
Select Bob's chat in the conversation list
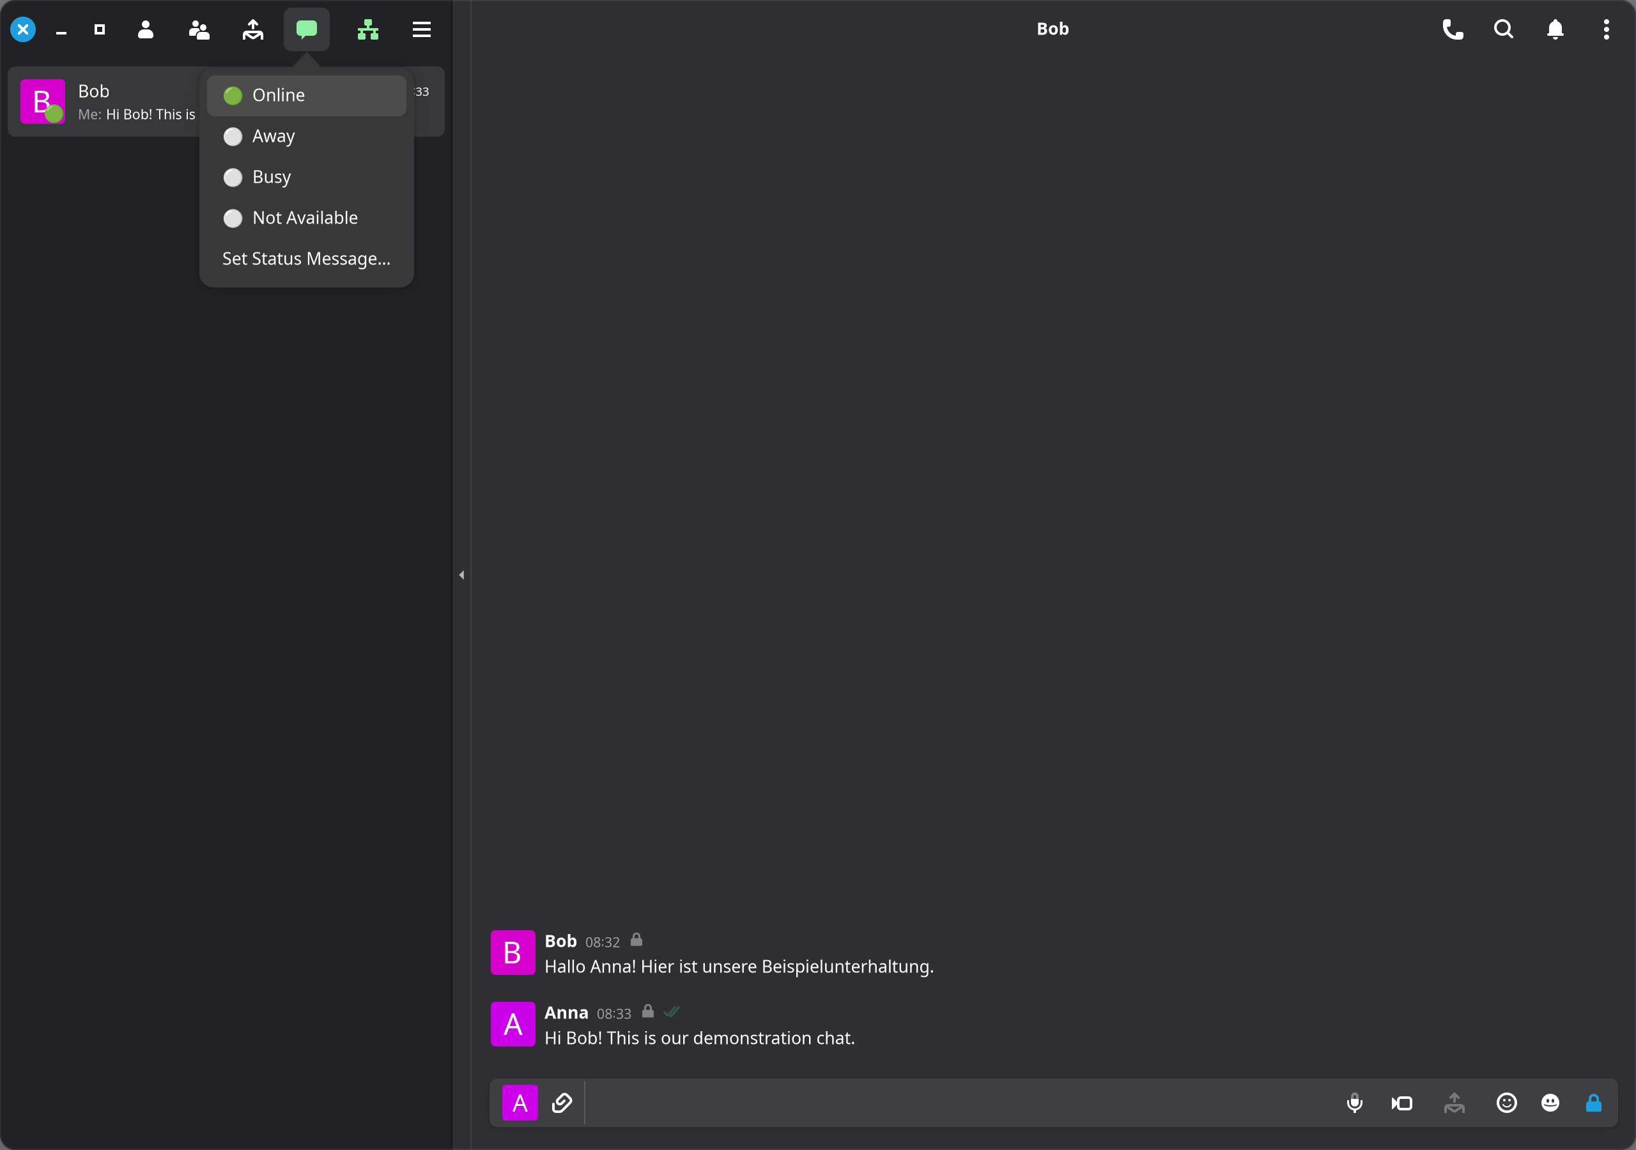[226, 101]
